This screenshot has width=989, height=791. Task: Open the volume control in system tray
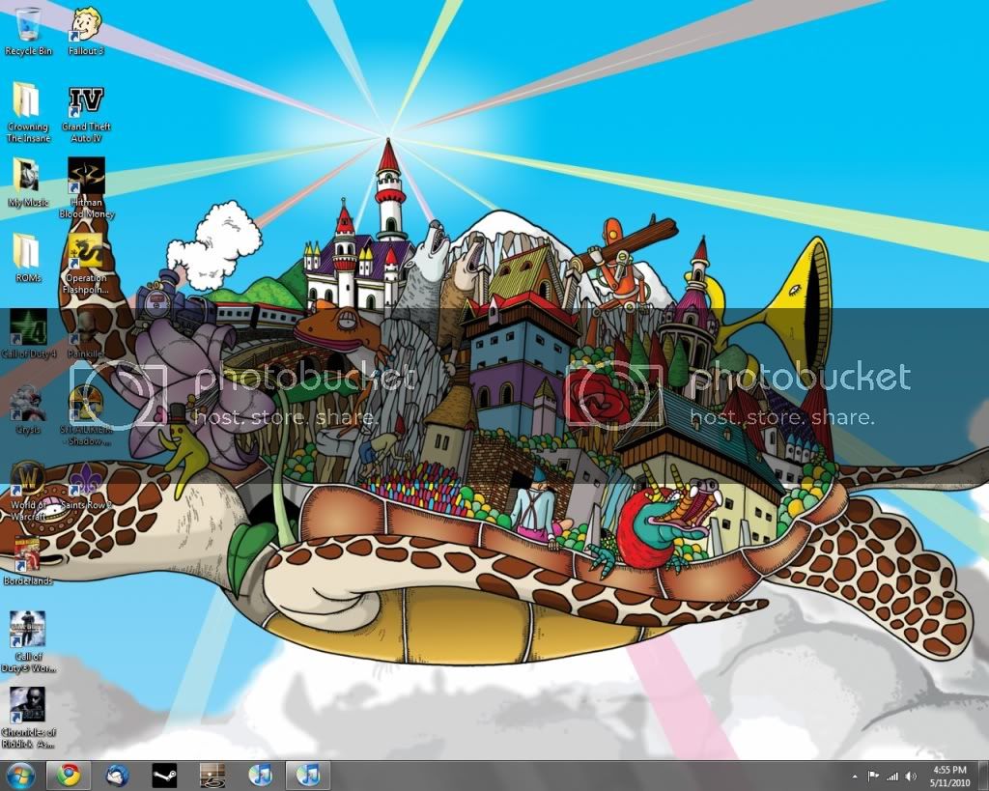click(910, 776)
